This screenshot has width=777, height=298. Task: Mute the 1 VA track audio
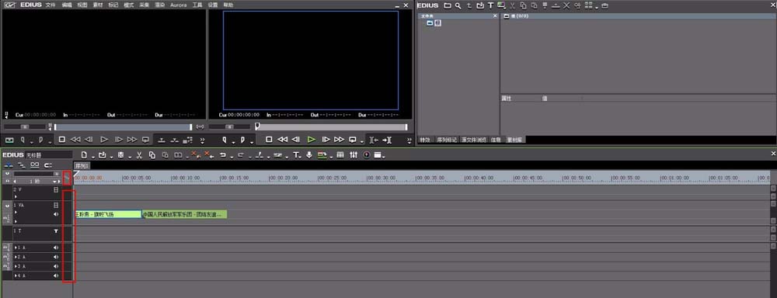click(56, 214)
